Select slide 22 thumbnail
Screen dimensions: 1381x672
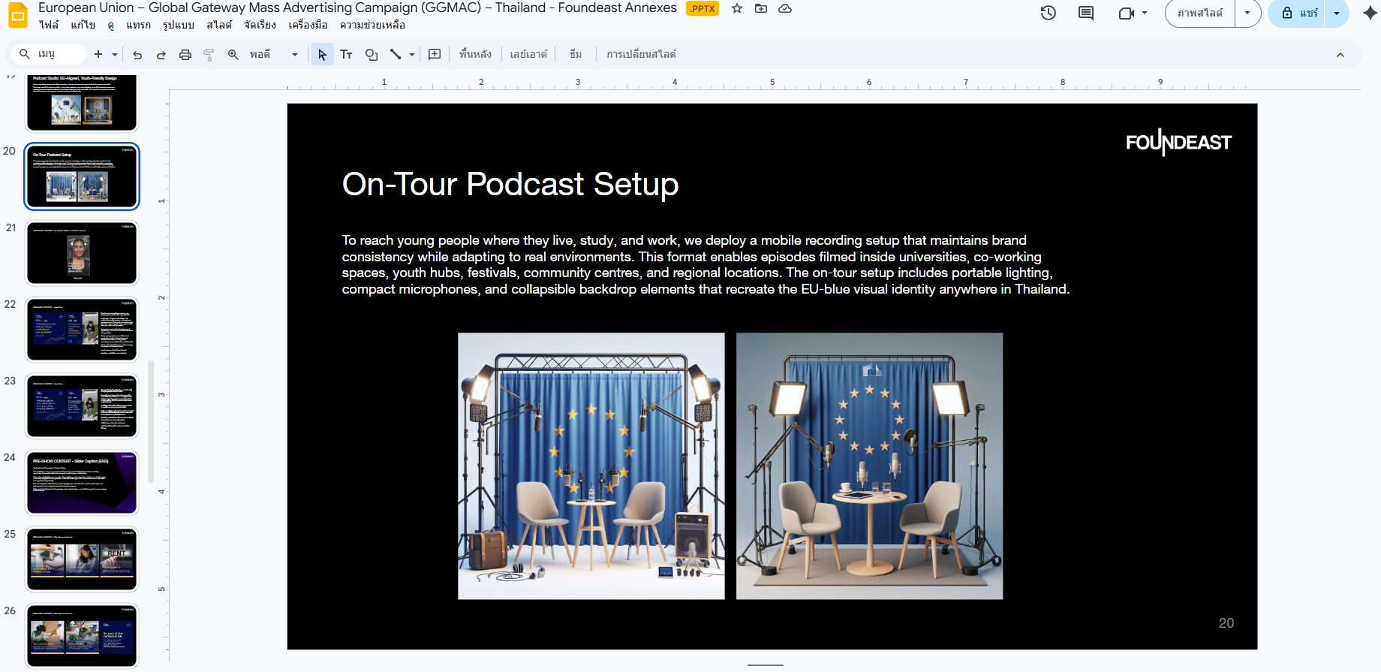[82, 330]
